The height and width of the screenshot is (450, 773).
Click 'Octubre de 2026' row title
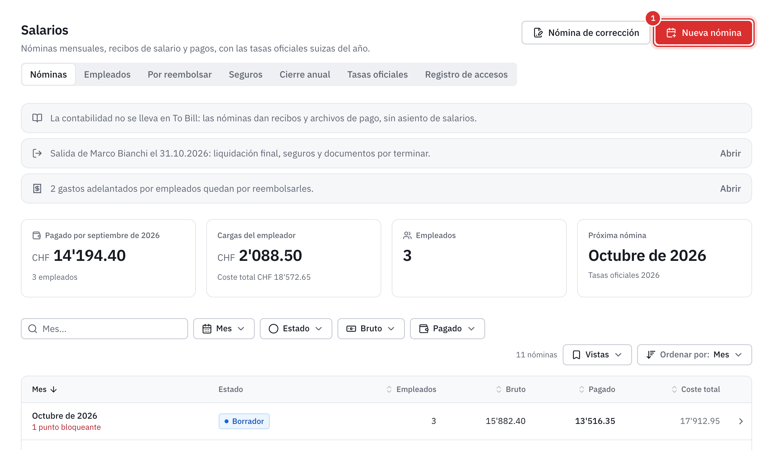[x=65, y=416]
